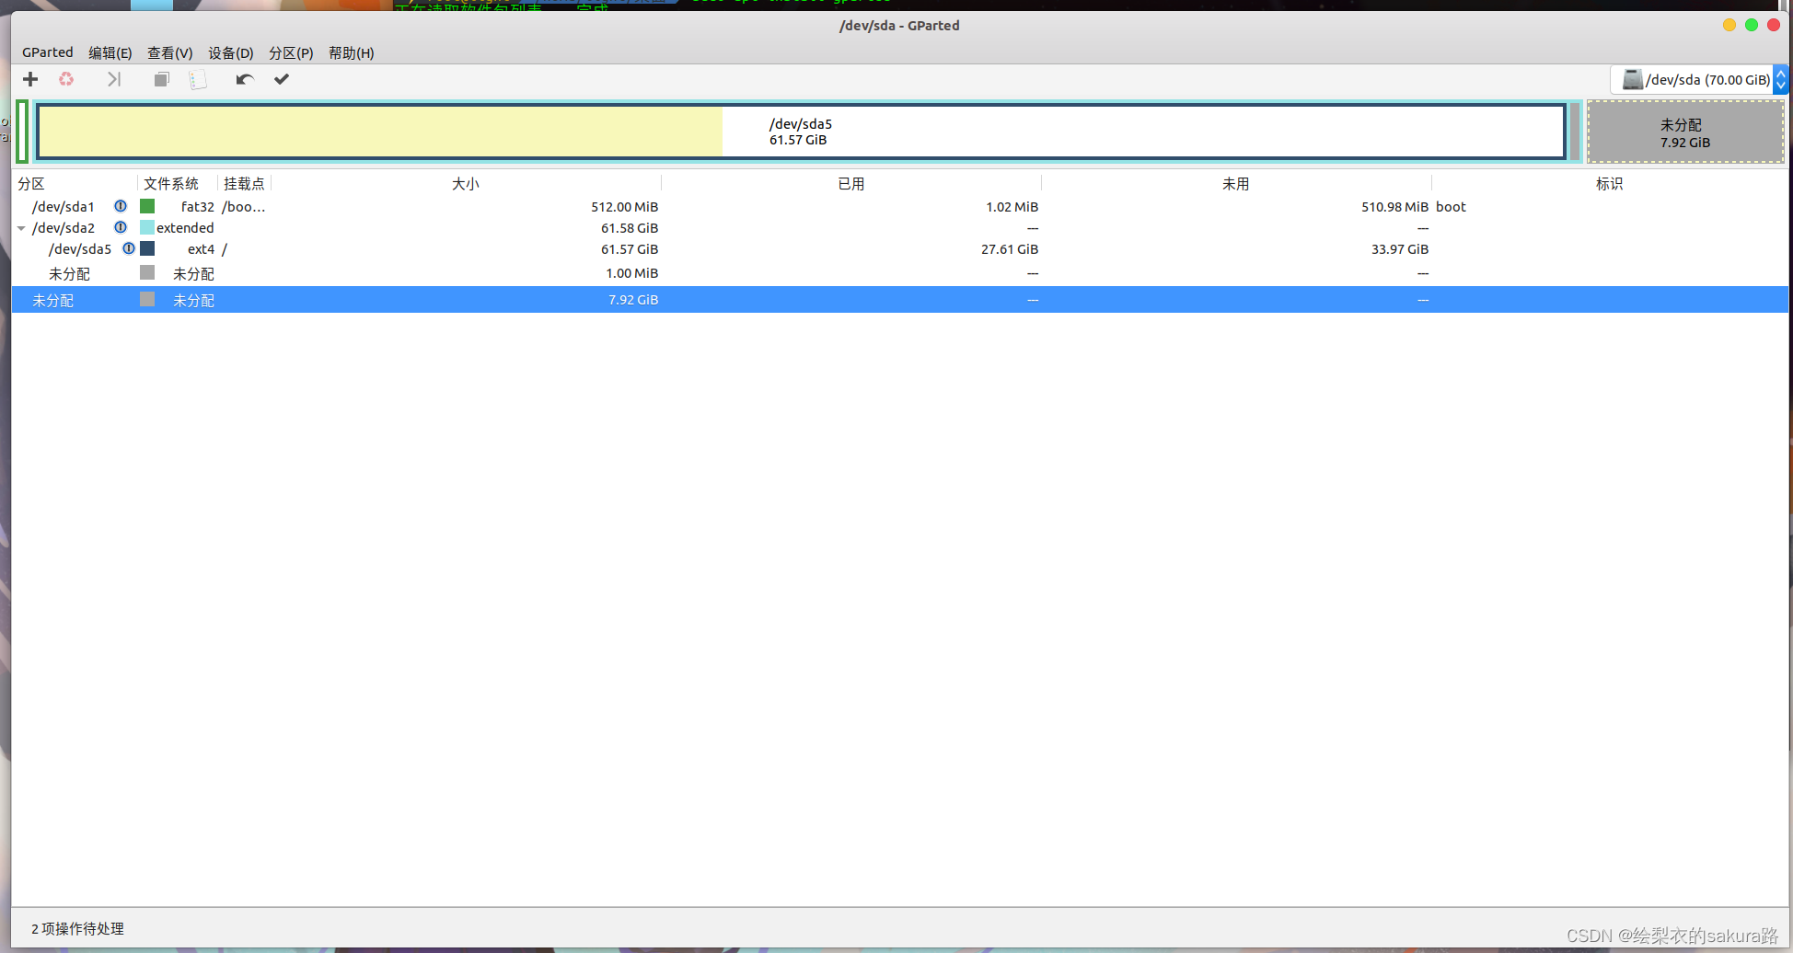Click the 512.00 MiB size value
This screenshot has height=953, width=1793.
click(x=624, y=207)
